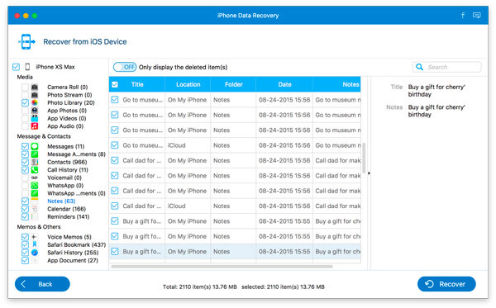Open Notes (63) category
This screenshot has height=308, width=496.
(x=61, y=201)
